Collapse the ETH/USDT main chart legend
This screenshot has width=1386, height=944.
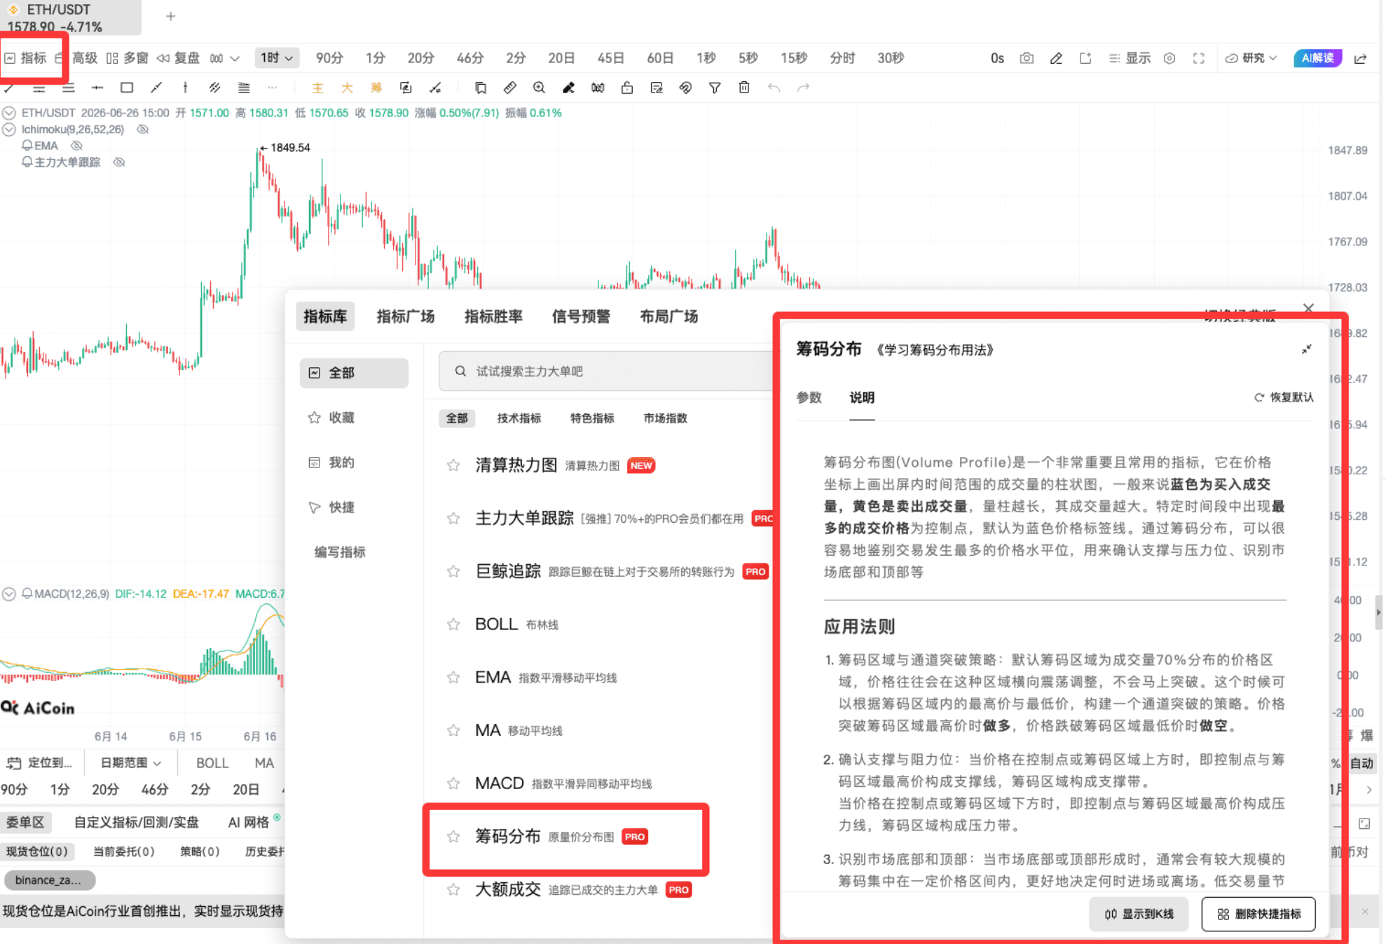(9, 113)
